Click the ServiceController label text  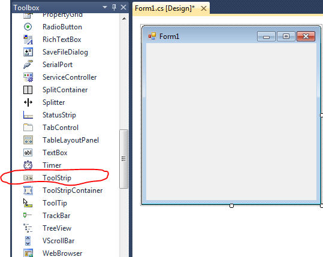click(x=70, y=77)
